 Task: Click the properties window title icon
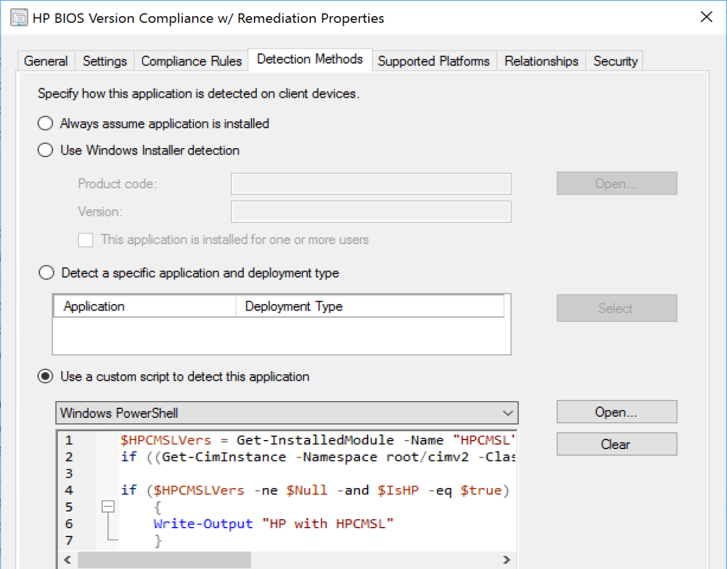tap(19, 18)
